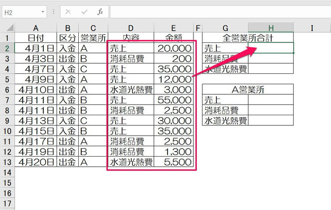Select column F header
The height and width of the screenshot is (210, 331).
198,27
